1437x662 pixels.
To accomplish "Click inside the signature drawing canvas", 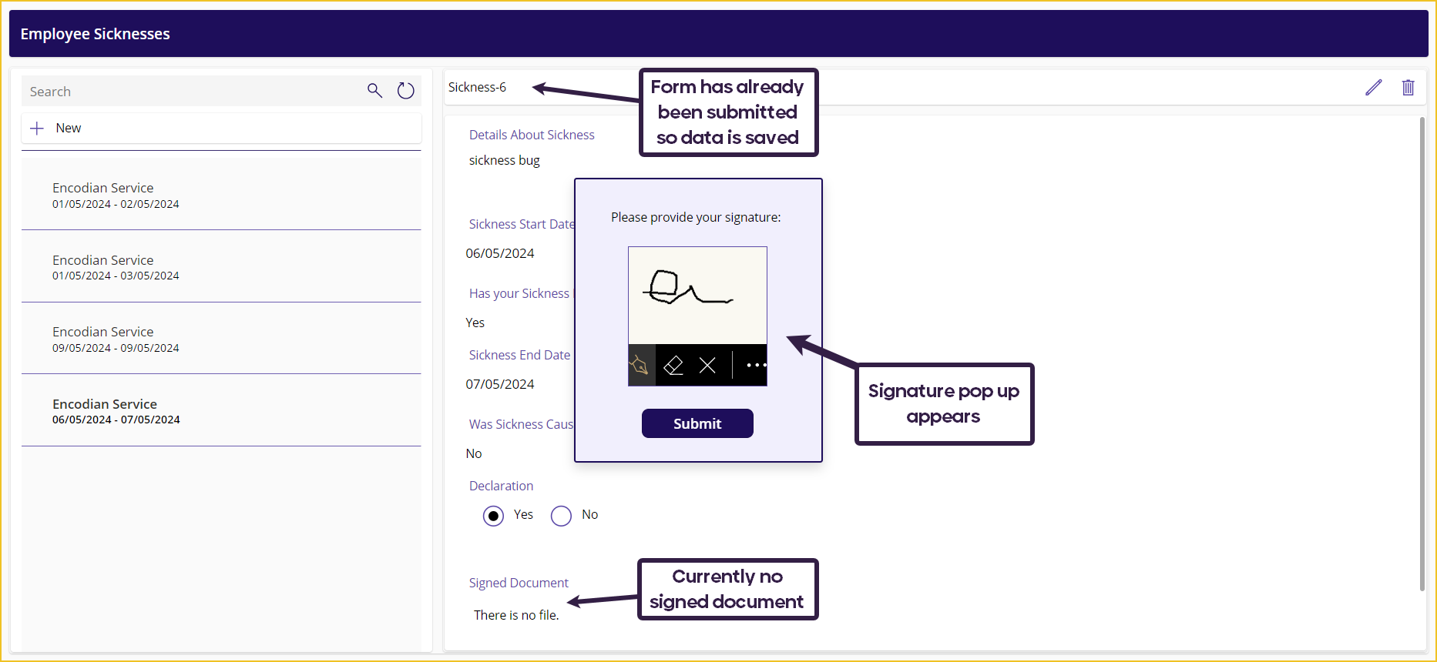I will pyautogui.click(x=697, y=296).
